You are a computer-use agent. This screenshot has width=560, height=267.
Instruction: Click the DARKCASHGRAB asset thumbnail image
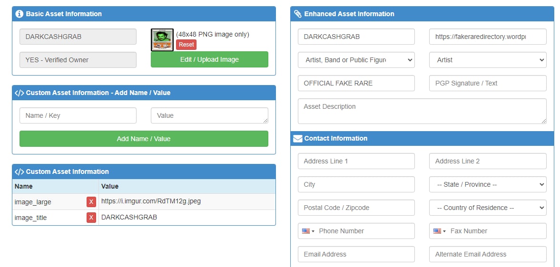coord(162,40)
